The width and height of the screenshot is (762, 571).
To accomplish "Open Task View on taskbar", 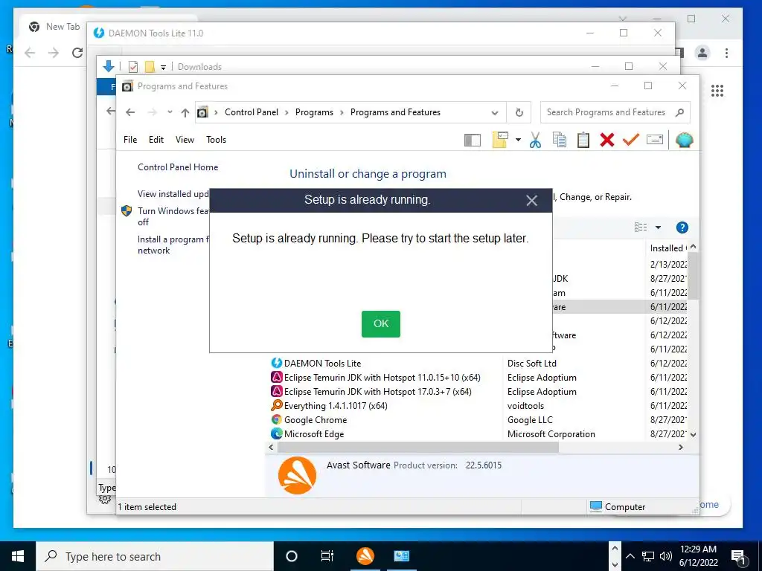I will tap(327, 556).
